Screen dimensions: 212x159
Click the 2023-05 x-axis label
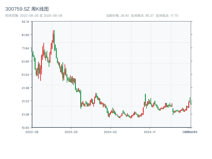(x=71, y=132)
